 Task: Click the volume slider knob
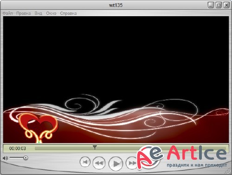[x=26, y=158]
